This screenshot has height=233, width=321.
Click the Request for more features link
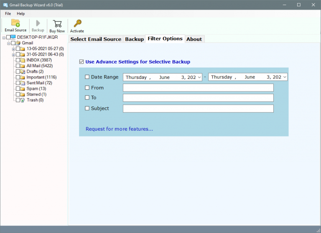(119, 129)
